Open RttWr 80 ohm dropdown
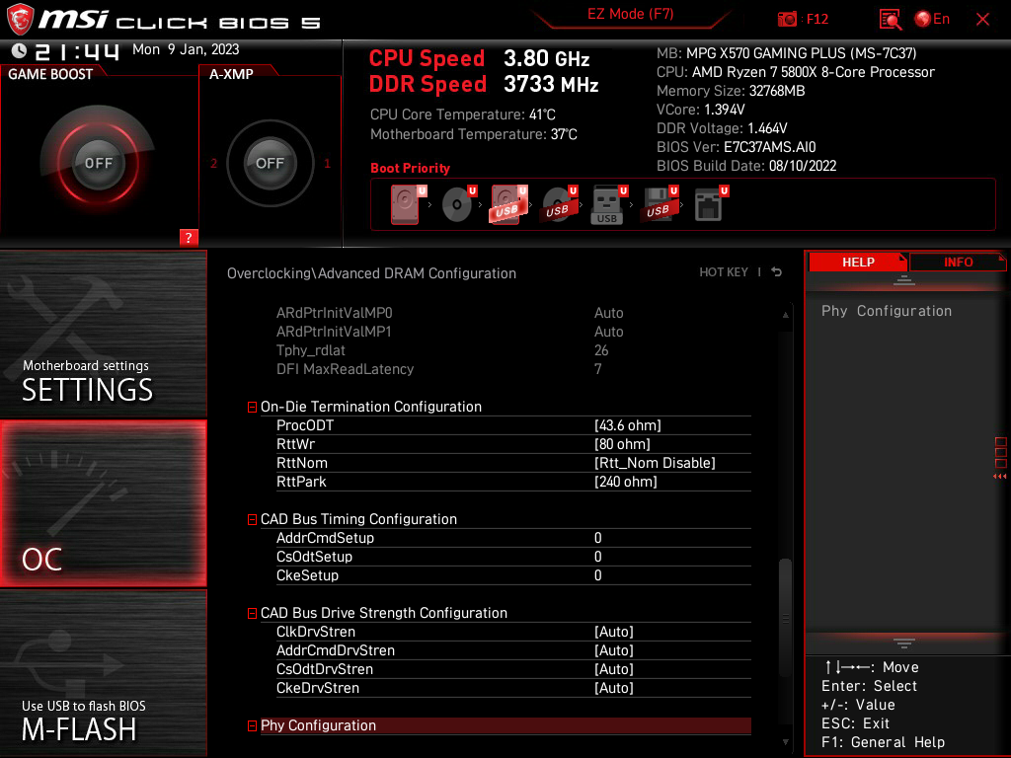 (x=622, y=444)
